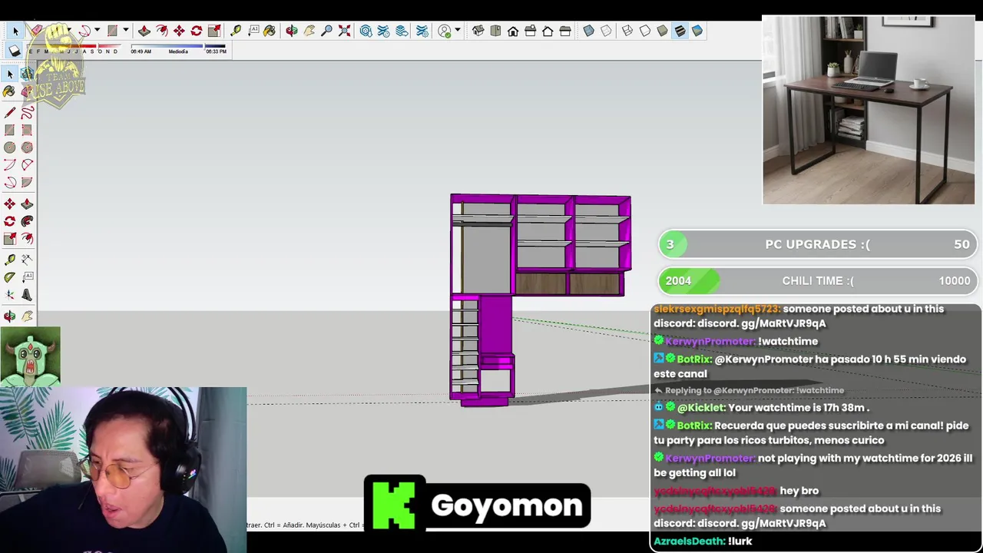Image resolution: width=983 pixels, height=553 pixels.
Task: Select the Rotate tool in the top toolbar
Action: point(197,31)
